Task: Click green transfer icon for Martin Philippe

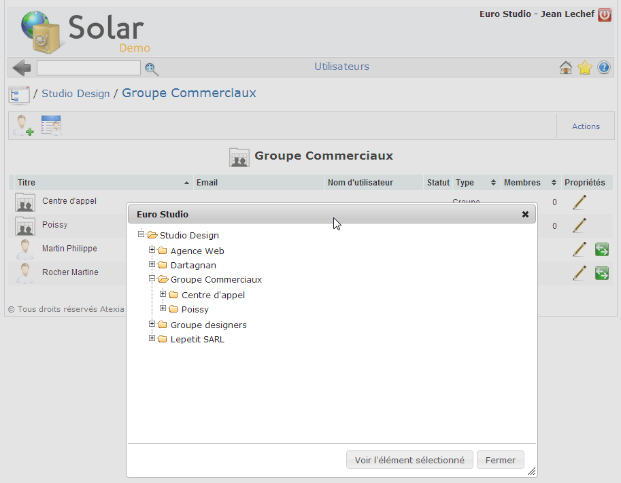Action: 601,249
